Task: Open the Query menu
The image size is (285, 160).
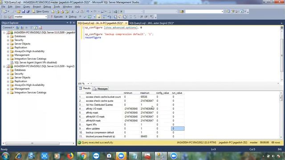Action: (27, 7)
